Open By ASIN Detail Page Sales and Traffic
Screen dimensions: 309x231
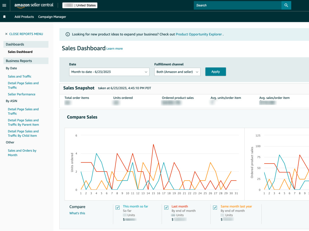(23, 111)
